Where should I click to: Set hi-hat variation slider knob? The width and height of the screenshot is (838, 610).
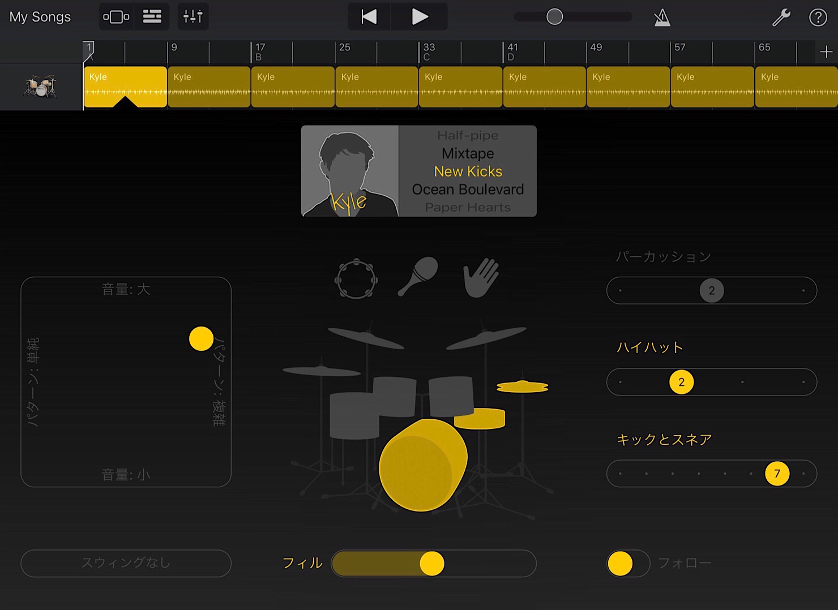pos(681,382)
